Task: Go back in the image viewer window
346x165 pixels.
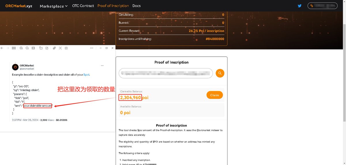Action: point(2,48)
